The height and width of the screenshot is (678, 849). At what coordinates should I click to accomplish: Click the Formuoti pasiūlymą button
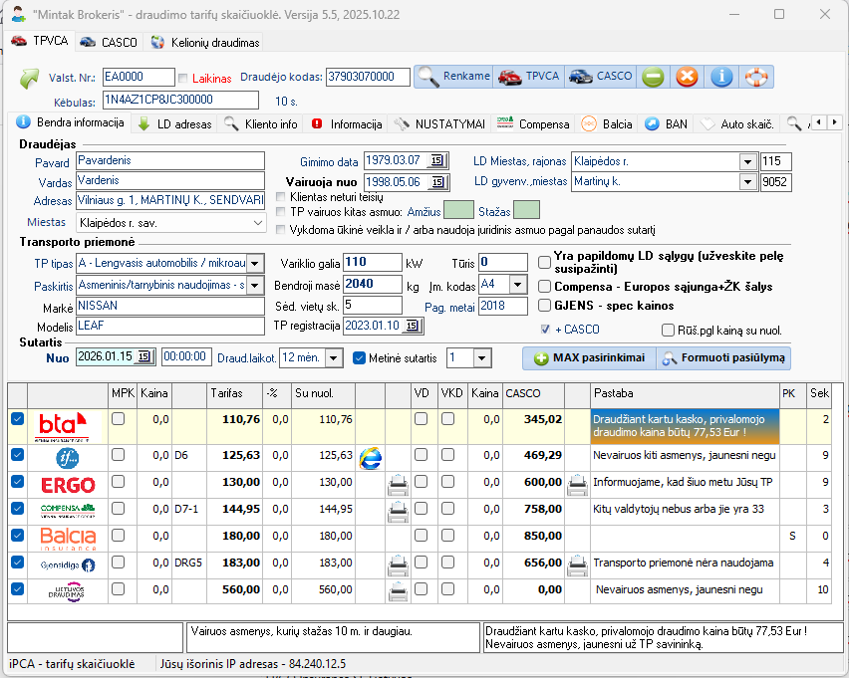tap(723, 358)
